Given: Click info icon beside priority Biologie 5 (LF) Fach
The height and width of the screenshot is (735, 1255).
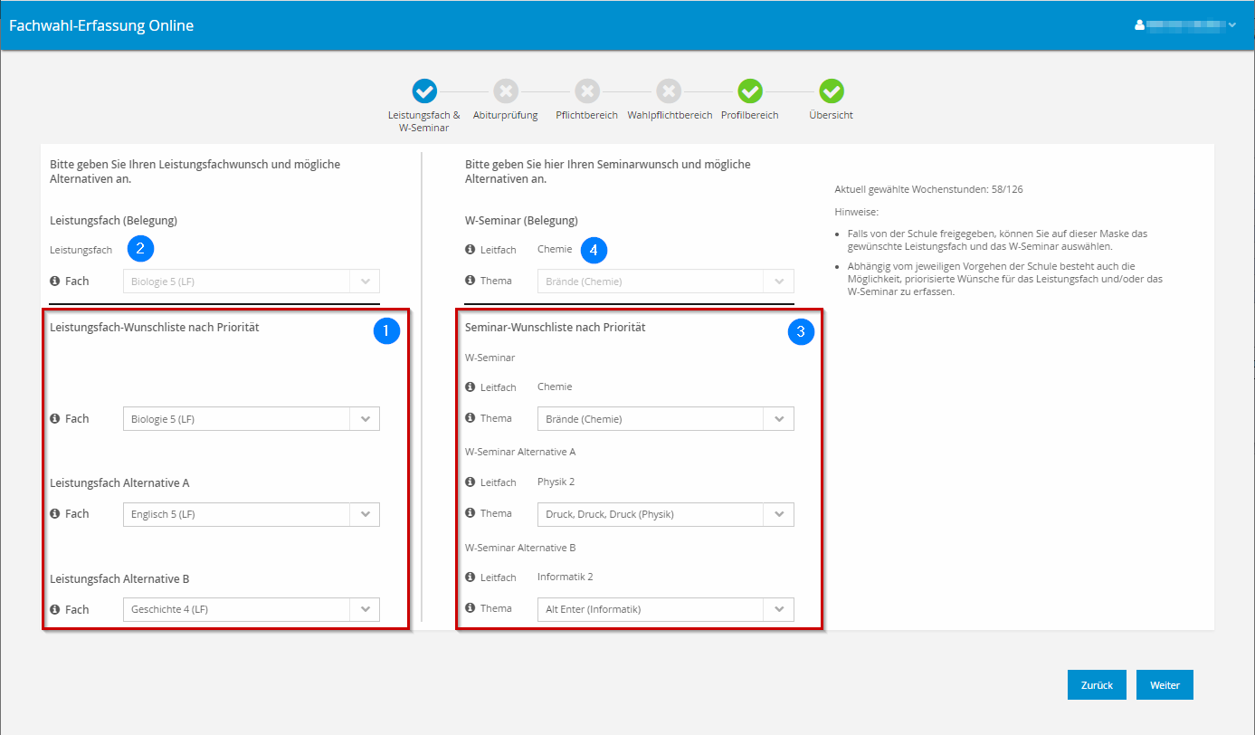Looking at the screenshot, I should (x=55, y=418).
